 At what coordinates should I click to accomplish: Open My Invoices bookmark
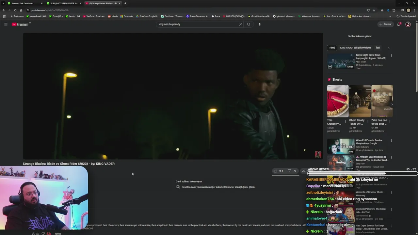point(360,16)
